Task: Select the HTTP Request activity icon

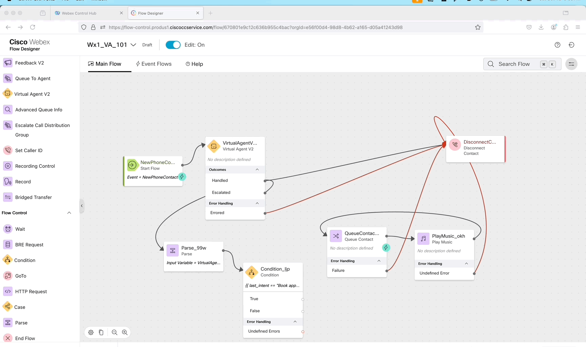Action: point(8,291)
